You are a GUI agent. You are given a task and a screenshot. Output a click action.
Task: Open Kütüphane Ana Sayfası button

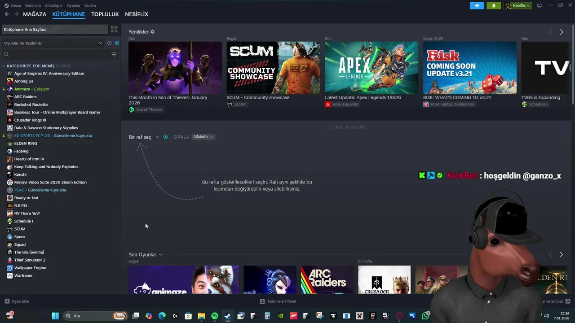54,29
